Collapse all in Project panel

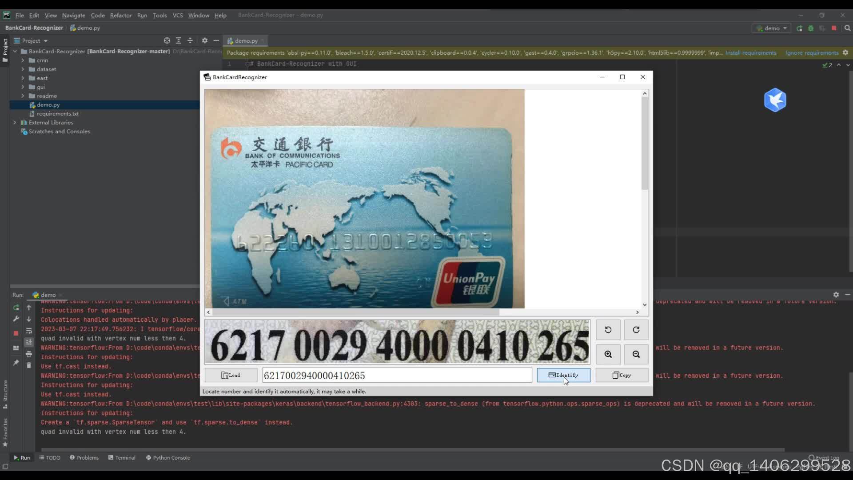point(190,40)
